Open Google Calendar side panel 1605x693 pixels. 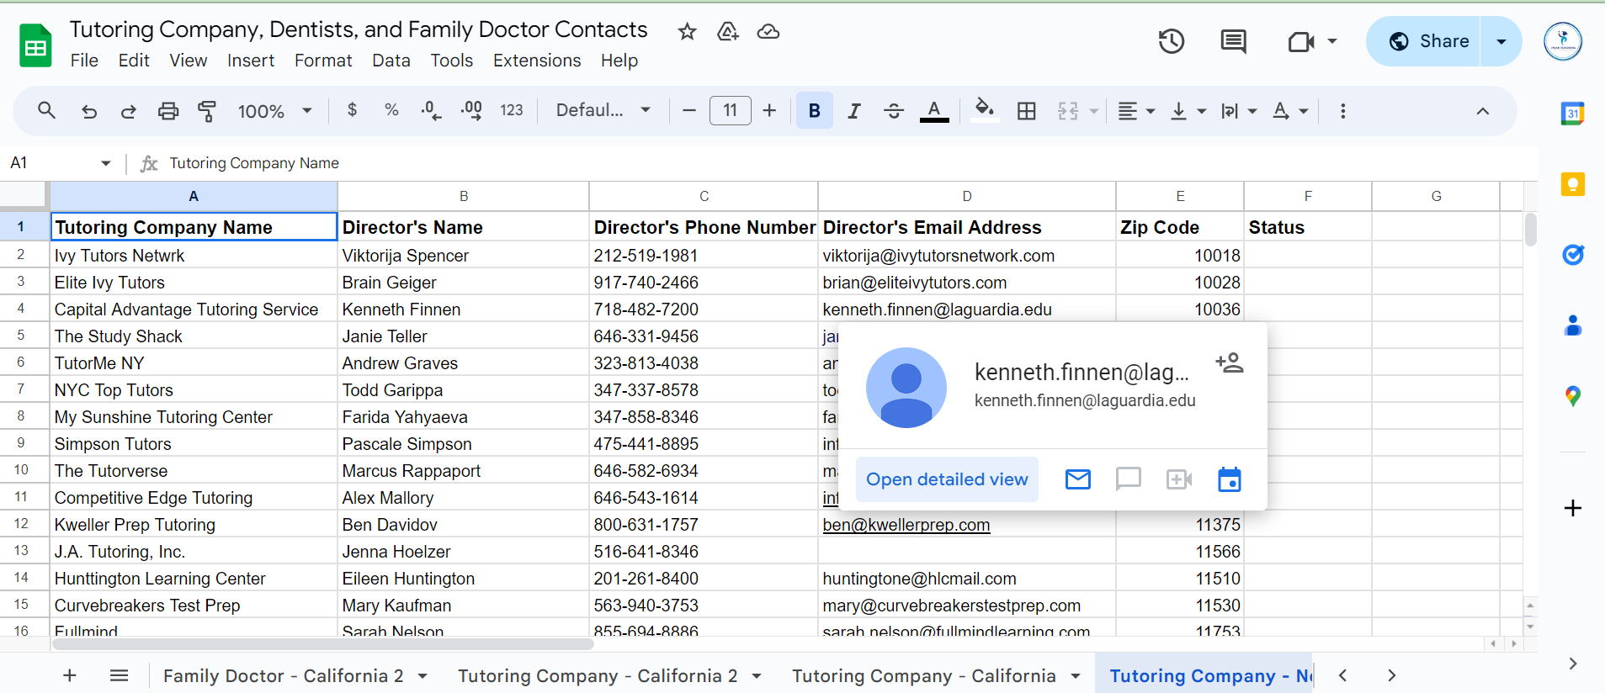[x=1572, y=114]
